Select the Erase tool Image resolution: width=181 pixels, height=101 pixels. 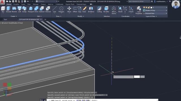pyautogui.click(x=84, y=9)
